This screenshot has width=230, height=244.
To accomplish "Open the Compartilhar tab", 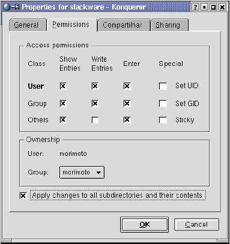I will coord(124,25).
